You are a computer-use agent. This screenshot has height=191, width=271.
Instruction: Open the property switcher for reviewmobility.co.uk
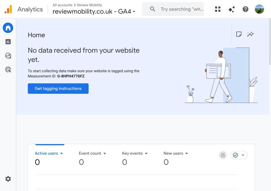coord(134,12)
